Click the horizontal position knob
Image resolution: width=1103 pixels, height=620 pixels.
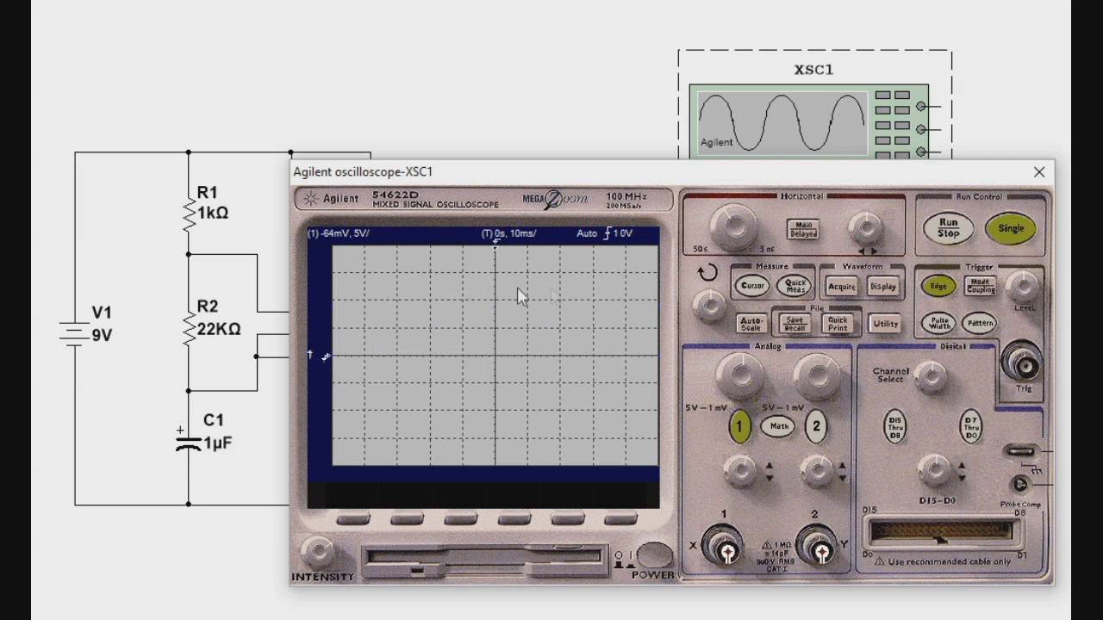click(865, 228)
